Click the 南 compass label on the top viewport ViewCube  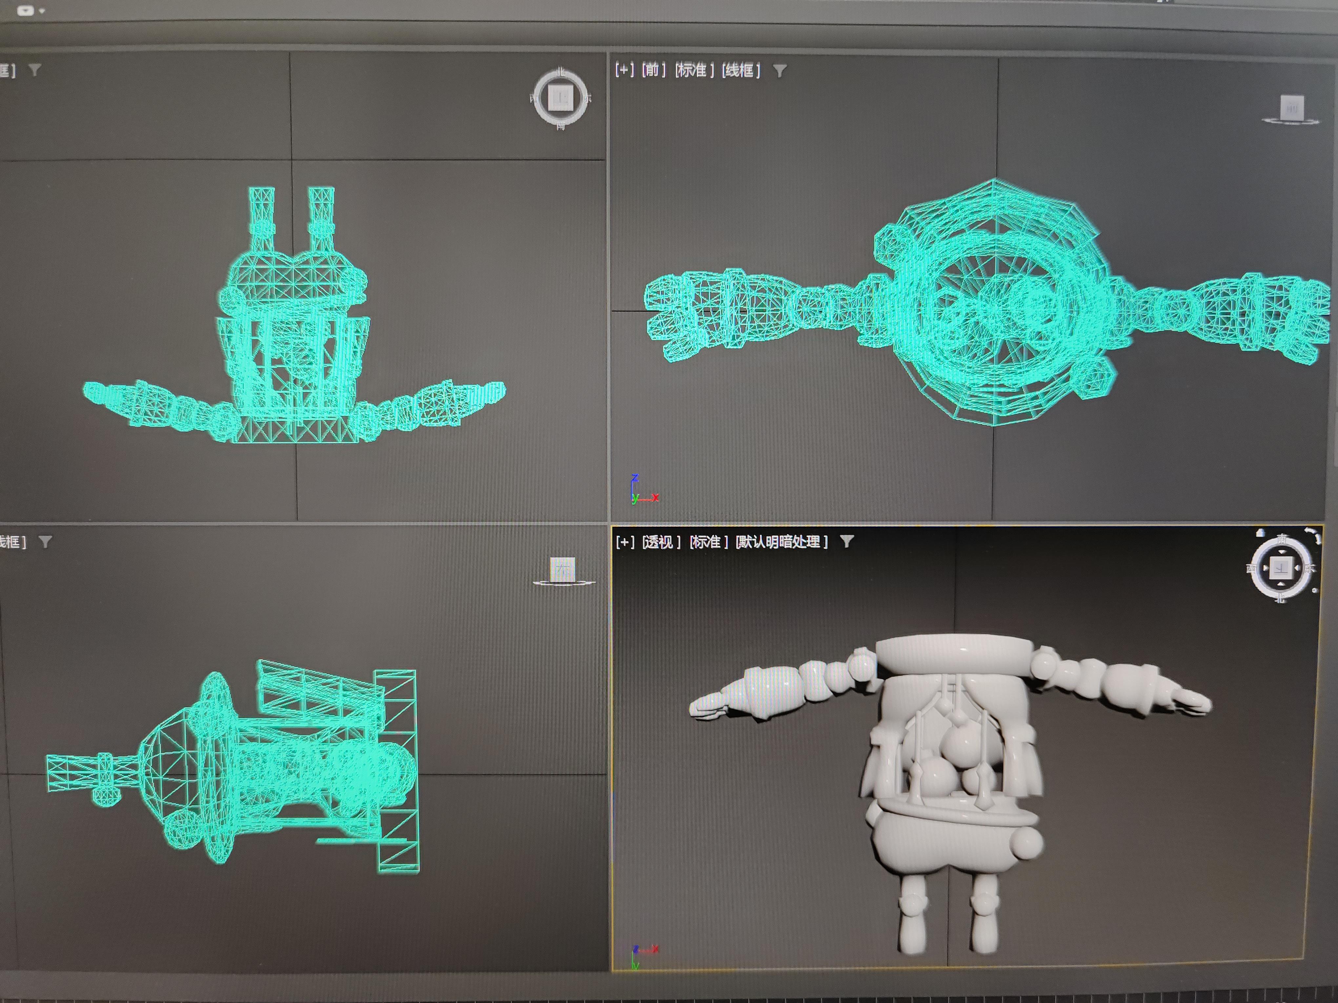(561, 127)
